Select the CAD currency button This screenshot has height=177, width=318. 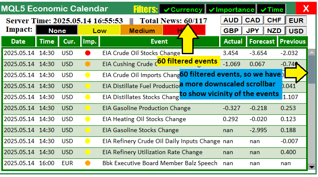253,20
